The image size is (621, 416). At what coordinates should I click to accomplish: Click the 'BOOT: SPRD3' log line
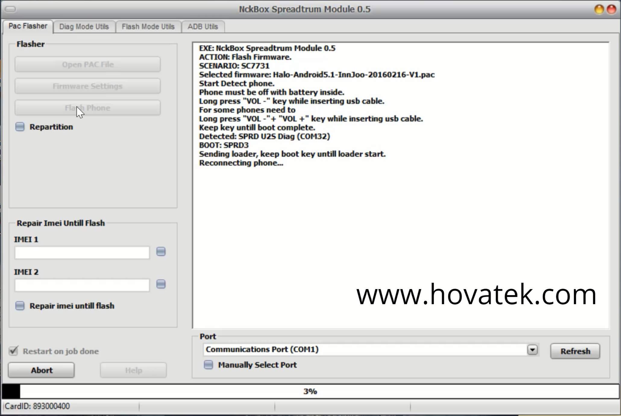pyautogui.click(x=224, y=145)
